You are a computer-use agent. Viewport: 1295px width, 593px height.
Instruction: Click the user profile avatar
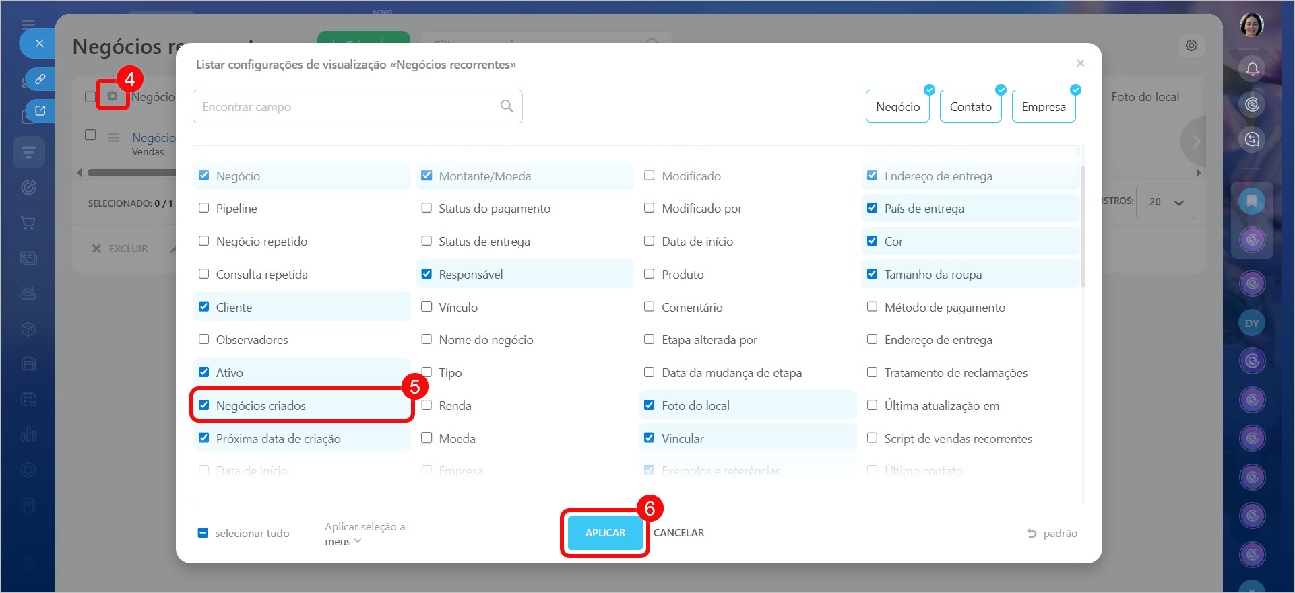[1251, 26]
